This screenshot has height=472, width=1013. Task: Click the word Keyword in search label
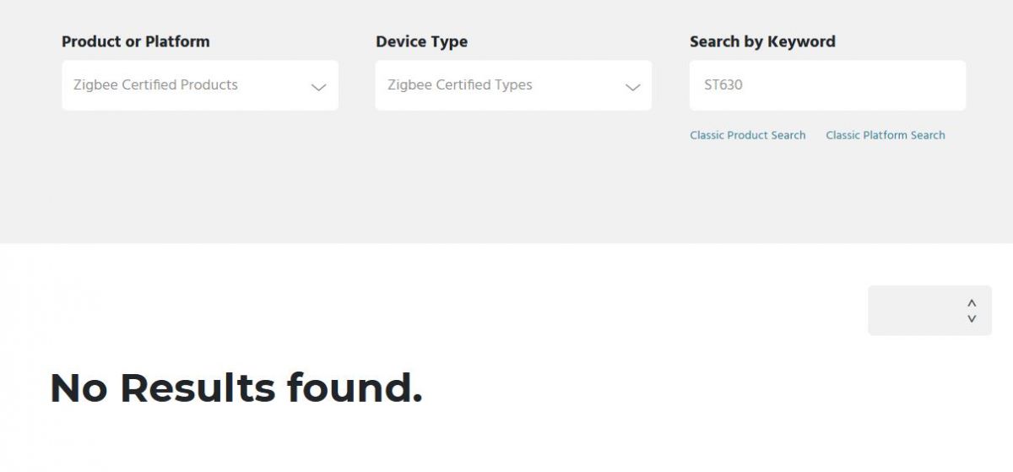click(x=801, y=41)
